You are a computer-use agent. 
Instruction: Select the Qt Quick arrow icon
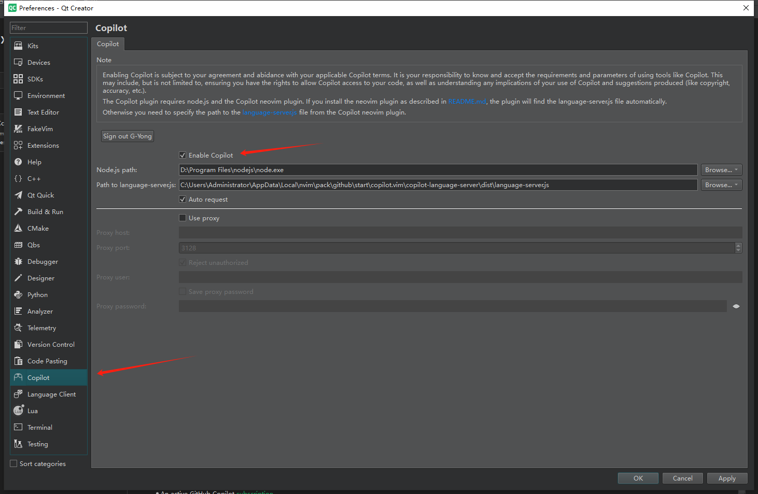[18, 195]
